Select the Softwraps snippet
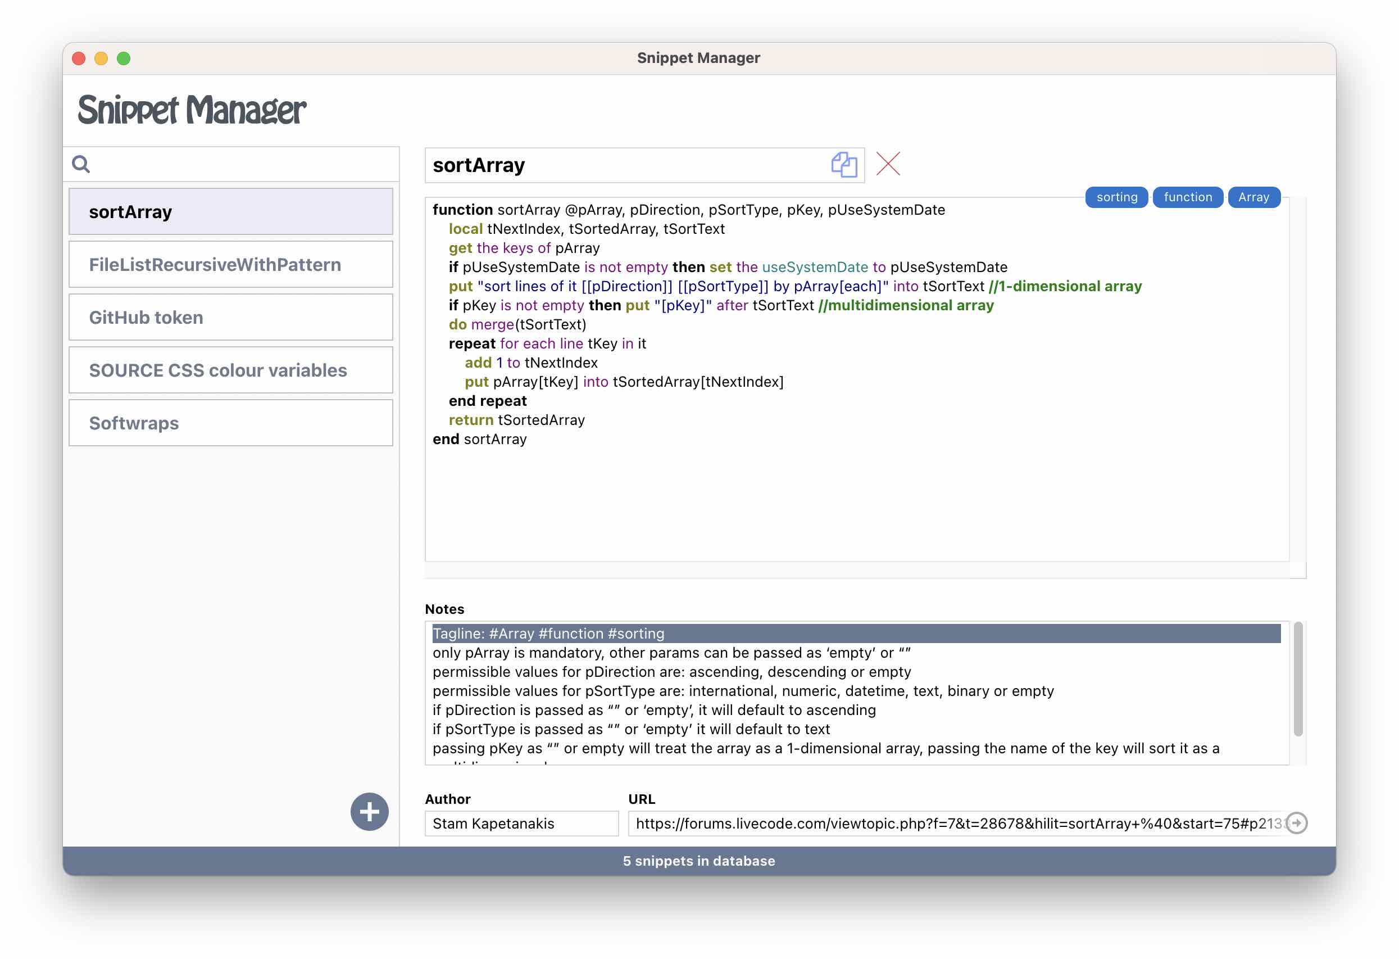The image size is (1399, 959). (230, 423)
